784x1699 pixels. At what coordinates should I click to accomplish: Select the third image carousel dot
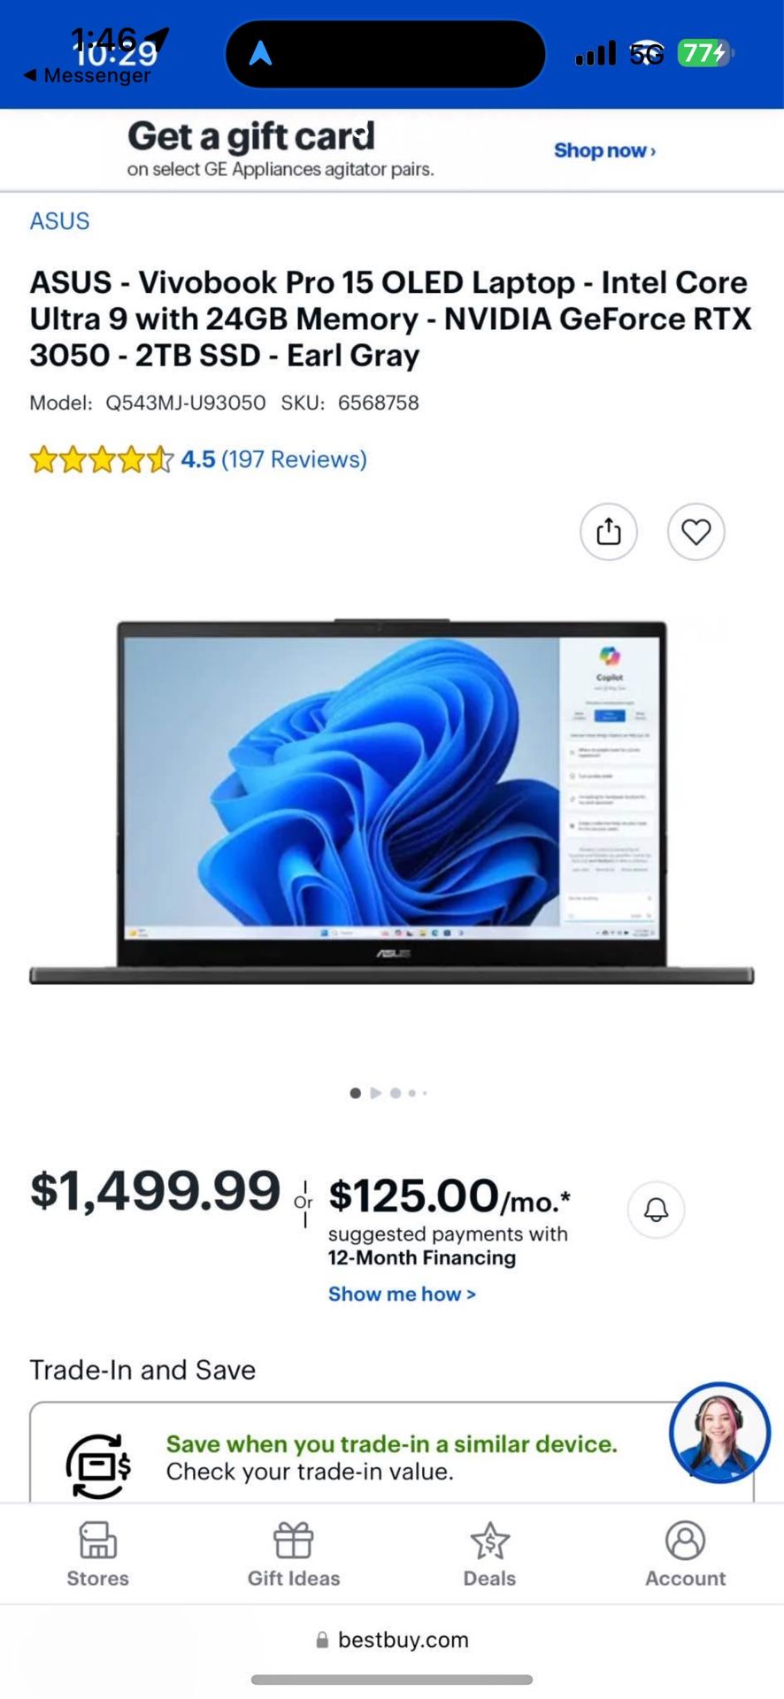(396, 1093)
